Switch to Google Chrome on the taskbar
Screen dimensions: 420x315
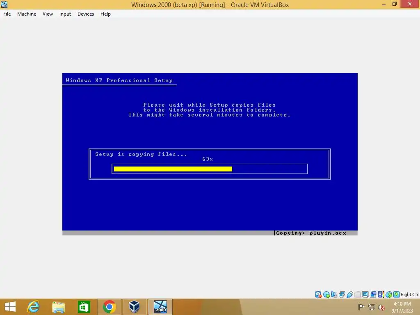pos(109,307)
